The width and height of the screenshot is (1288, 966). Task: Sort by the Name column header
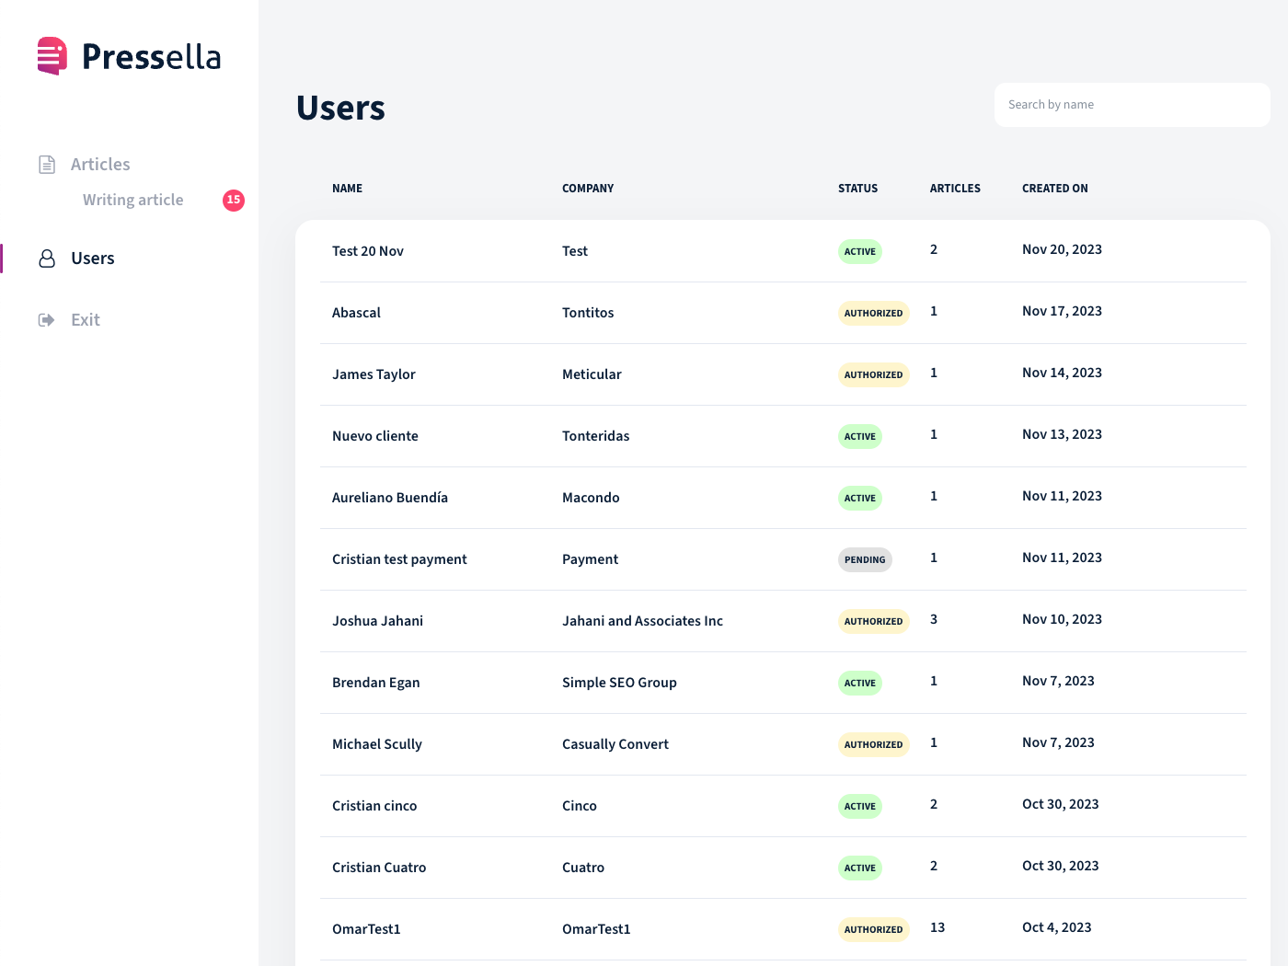click(347, 189)
